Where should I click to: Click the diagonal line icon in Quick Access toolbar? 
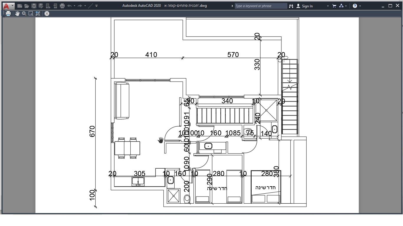(91, 6)
